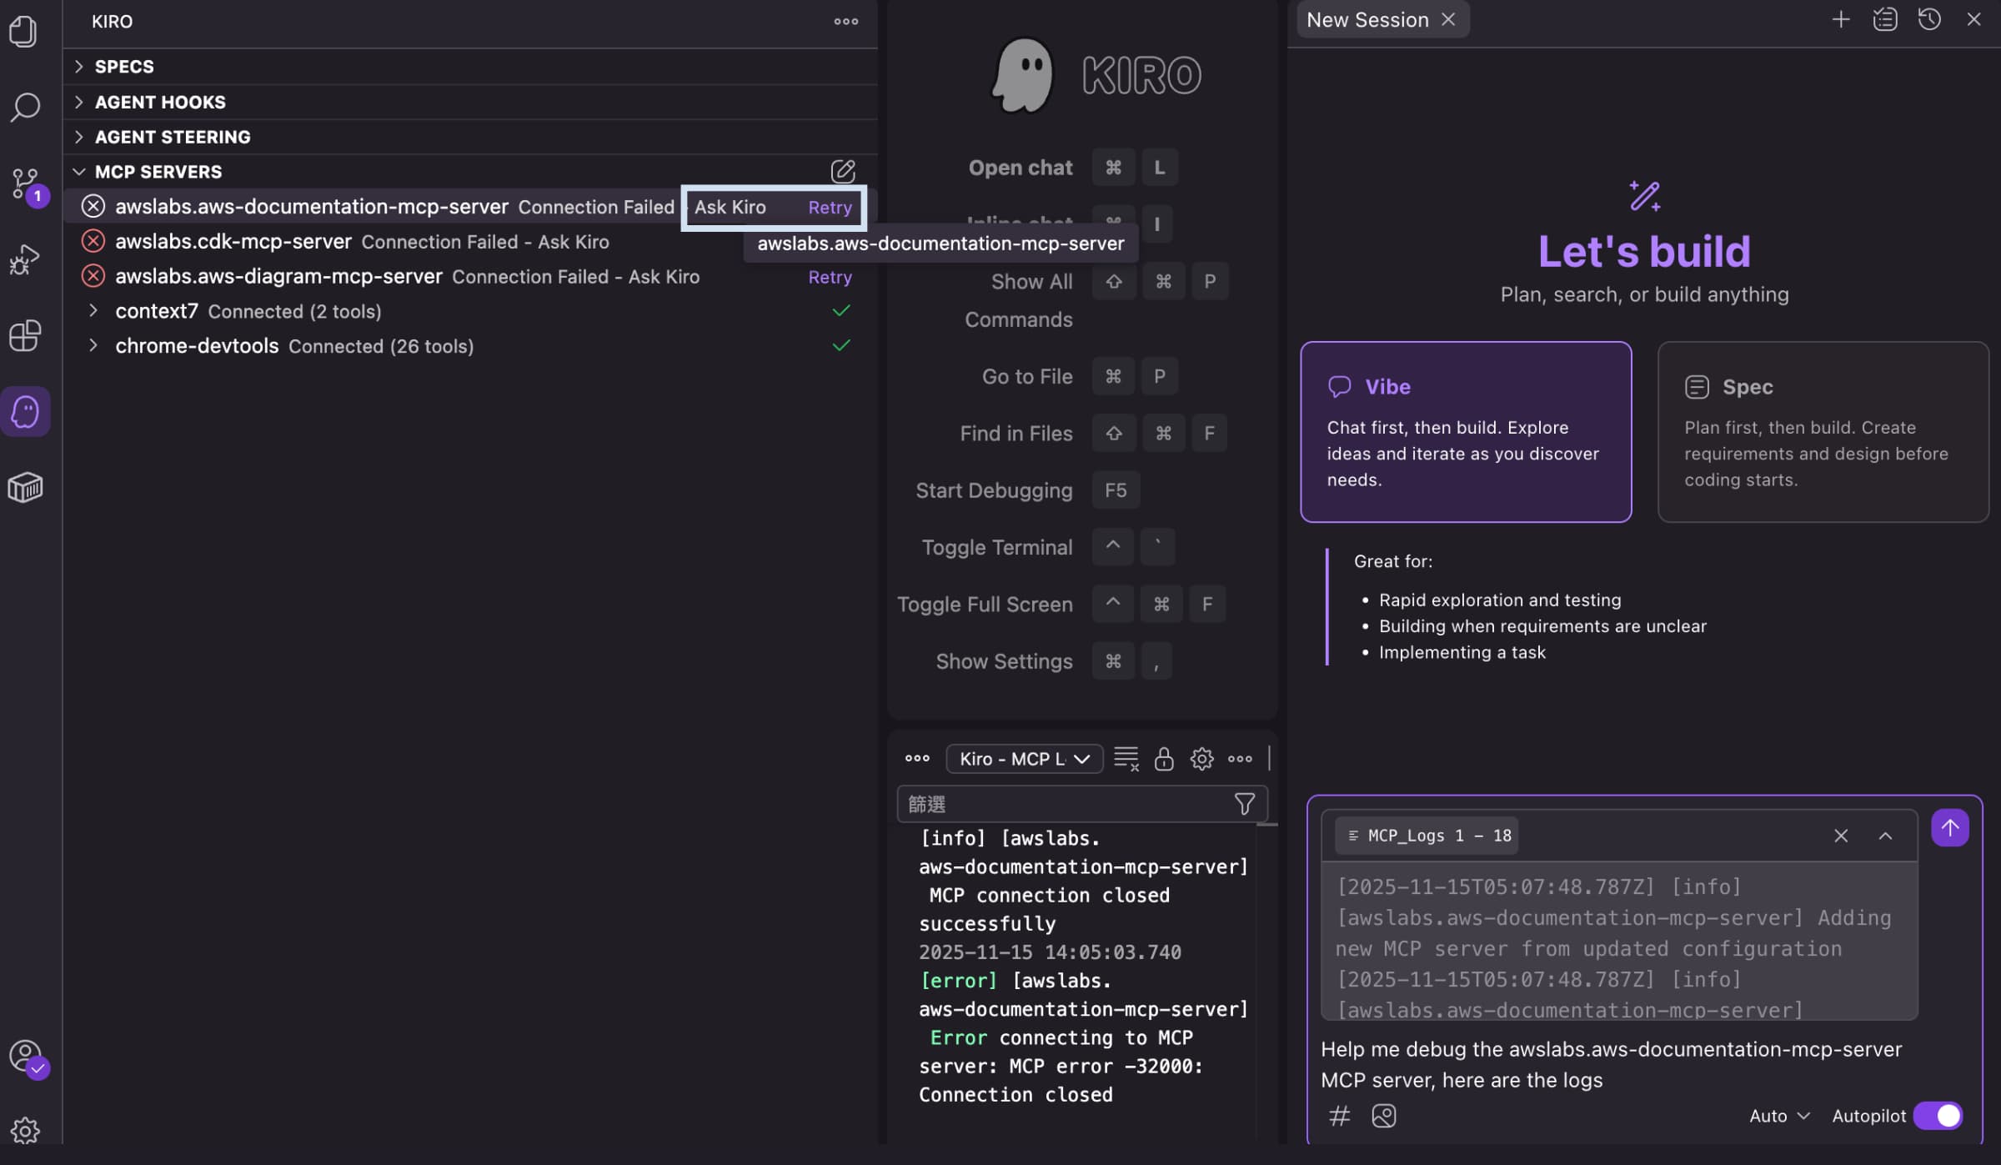2001x1165 pixels.
Task: Open the Auto model selector dropdown
Action: pos(1777,1116)
